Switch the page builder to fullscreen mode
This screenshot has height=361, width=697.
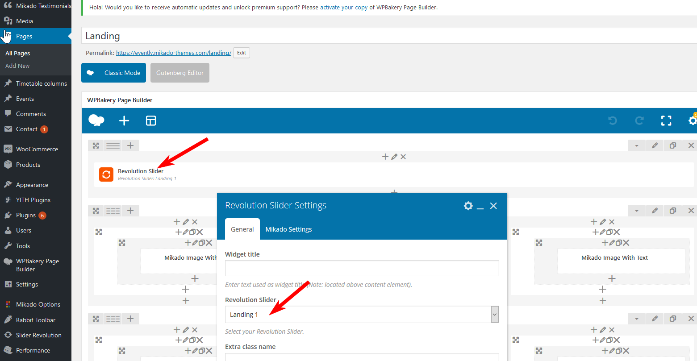point(666,120)
